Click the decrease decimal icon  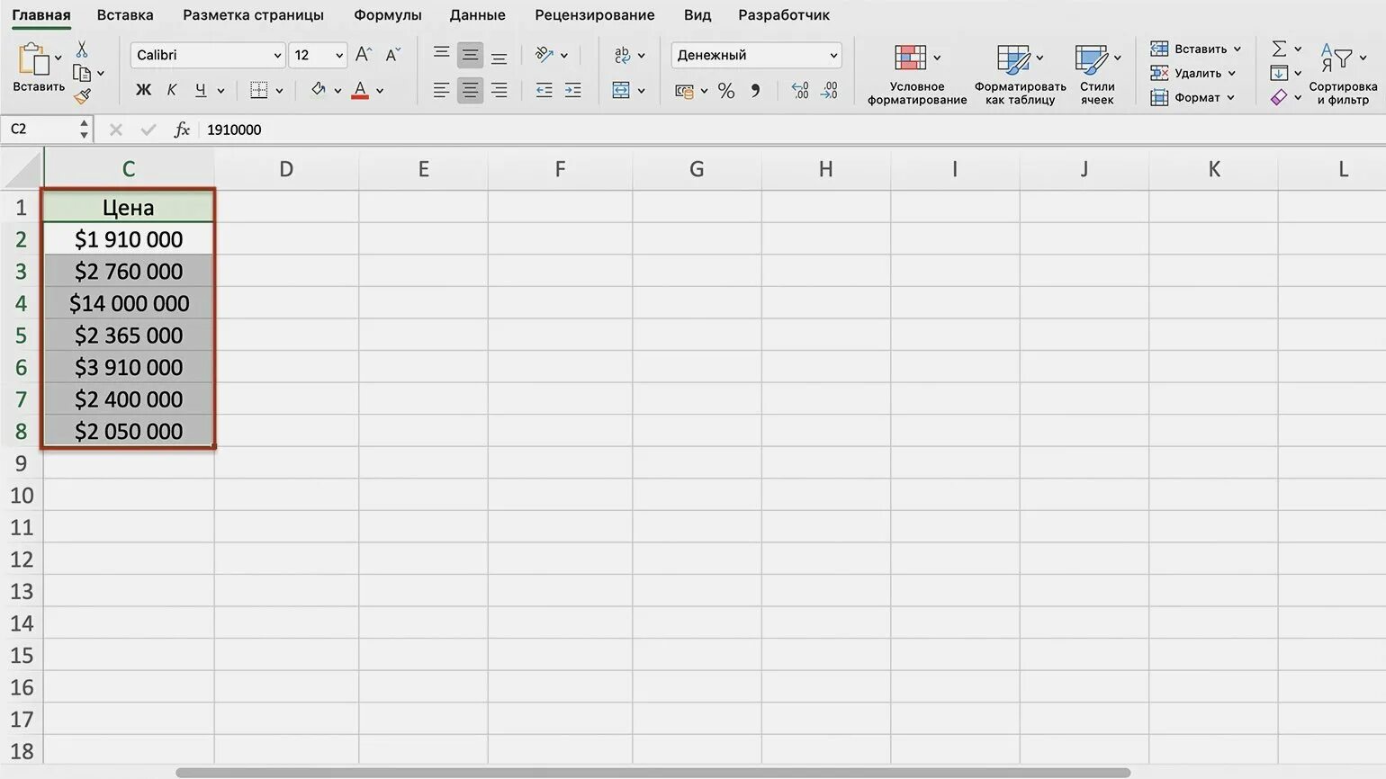point(829,90)
